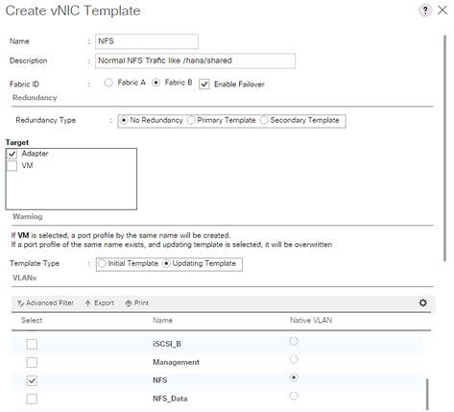Image resolution: width=454 pixels, height=412 pixels.
Task: Check the iSCSI_B VLAN checkbox
Action: [32, 345]
